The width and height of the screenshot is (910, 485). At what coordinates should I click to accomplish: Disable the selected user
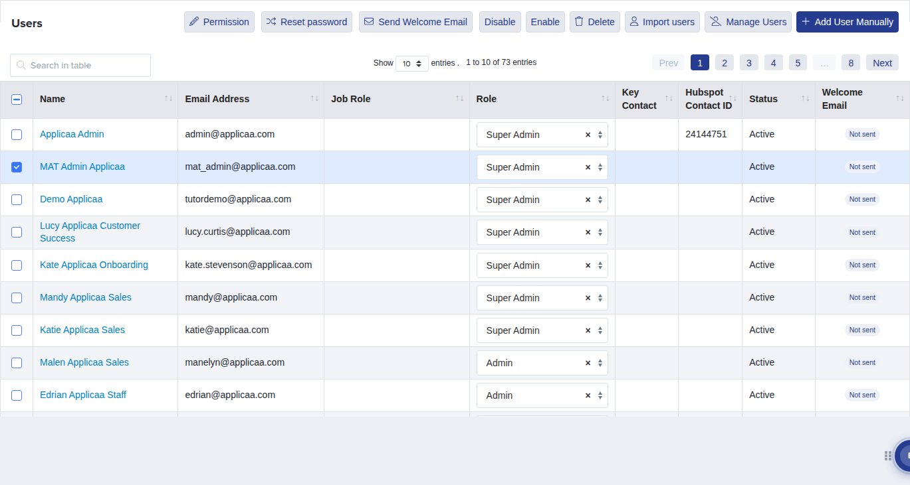pyautogui.click(x=500, y=22)
